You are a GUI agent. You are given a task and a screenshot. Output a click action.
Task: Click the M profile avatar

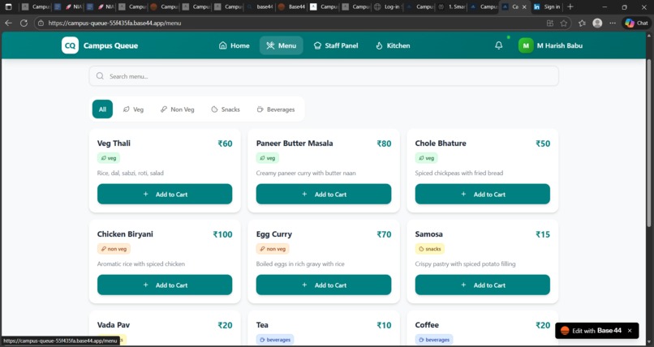(526, 45)
